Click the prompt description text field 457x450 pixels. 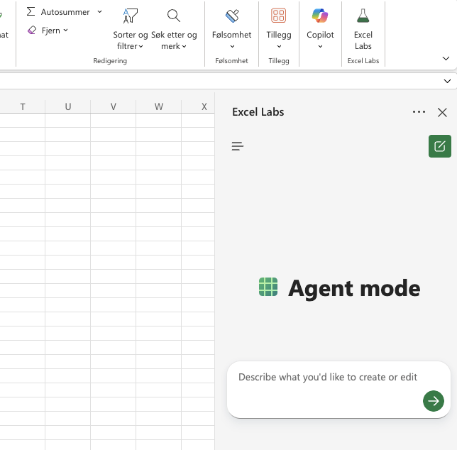click(x=328, y=378)
